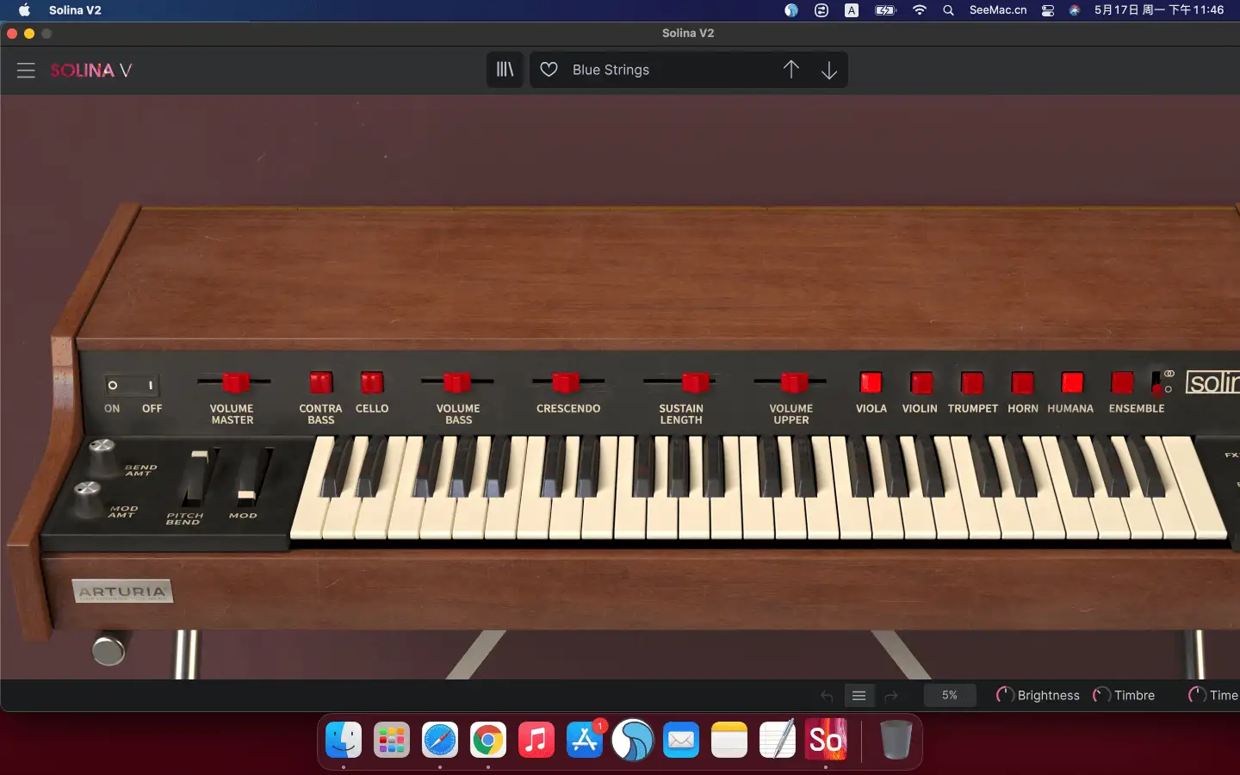Click Solina V2 in the menu bar
This screenshot has width=1240, height=775.
(76, 10)
